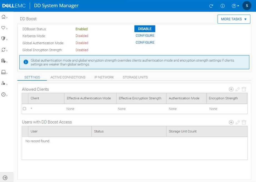Open the user profile avatar S
The image size is (256, 182).
tap(247, 6)
